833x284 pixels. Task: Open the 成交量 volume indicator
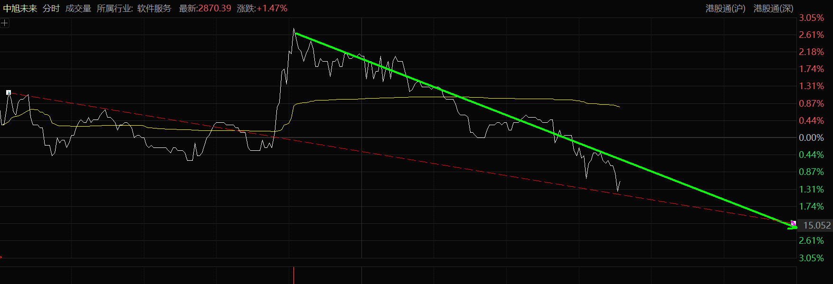[78, 9]
